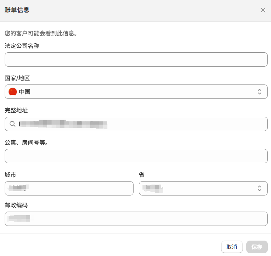Click the 省 label
Viewport: 271px width, 256px height.
pyautogui.click(x=141, y=175)
